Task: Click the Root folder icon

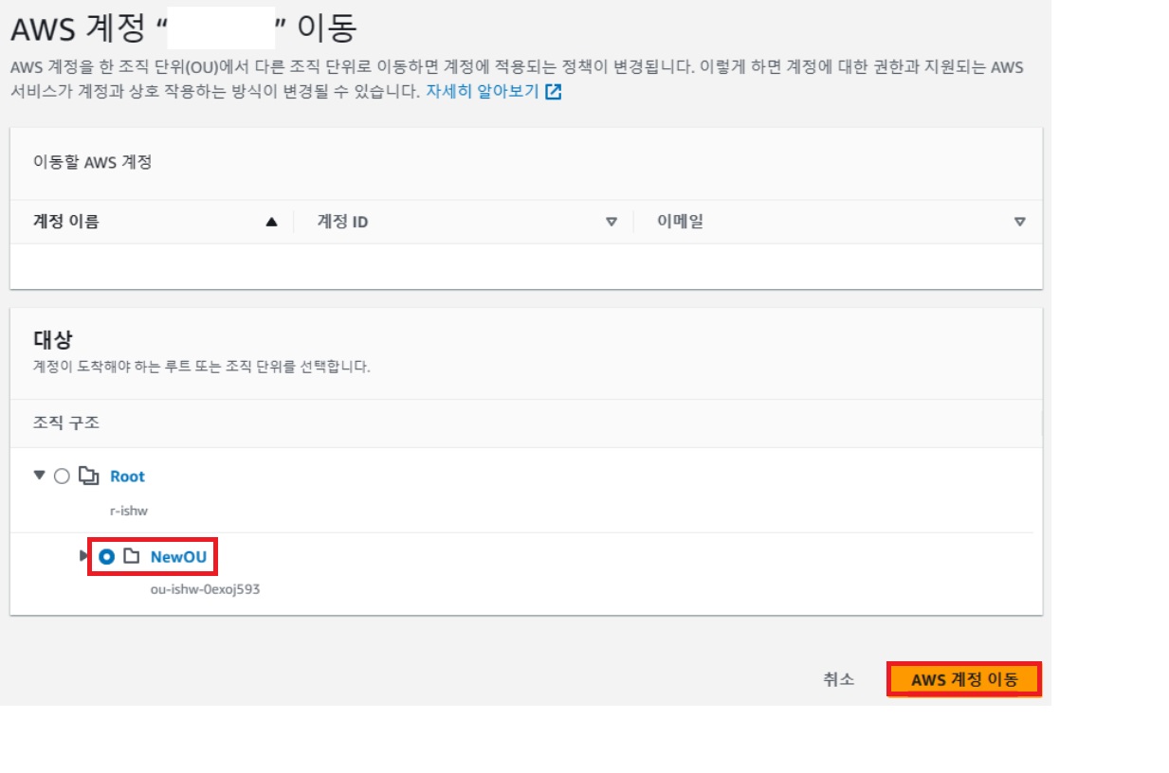Action: (x=88, y=476)
